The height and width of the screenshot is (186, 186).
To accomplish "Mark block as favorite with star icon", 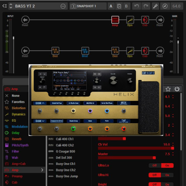I will (x=168, y=89).
